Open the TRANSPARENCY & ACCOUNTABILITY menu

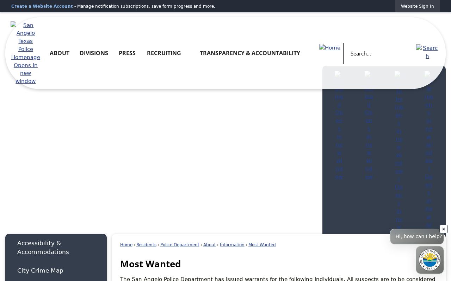click(x=250, y=53)
